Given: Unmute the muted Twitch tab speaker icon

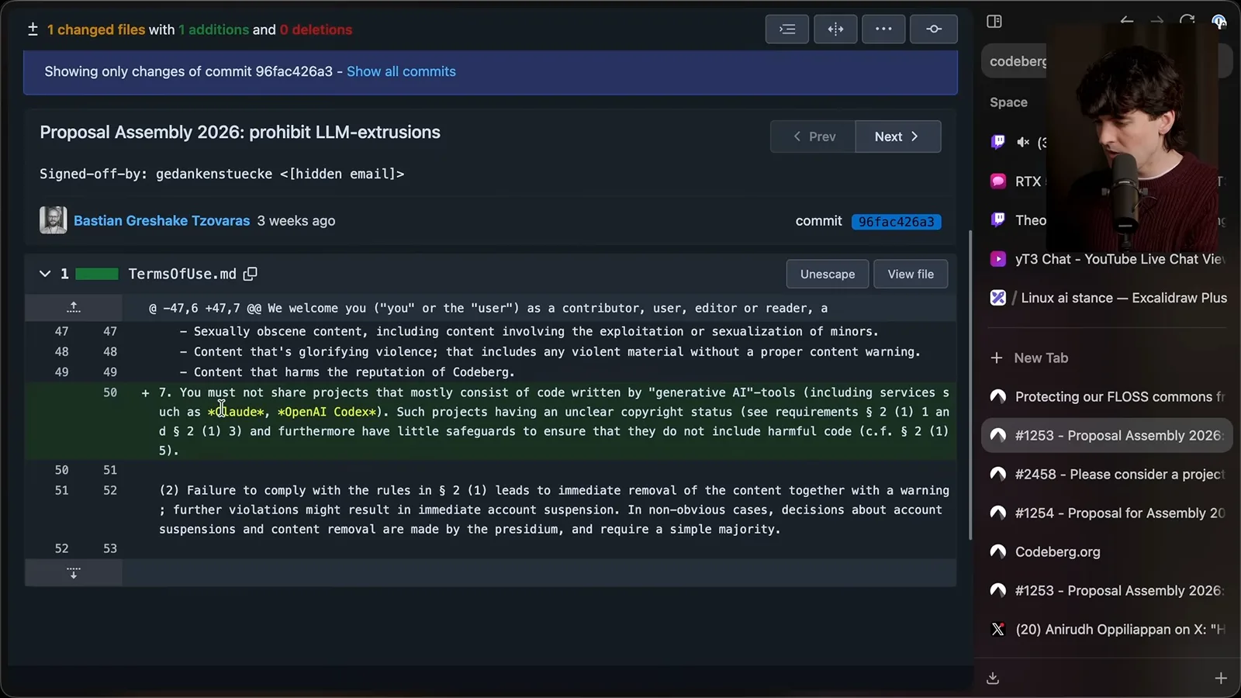Looking at the screenshot, I should tap(1023, 142).
